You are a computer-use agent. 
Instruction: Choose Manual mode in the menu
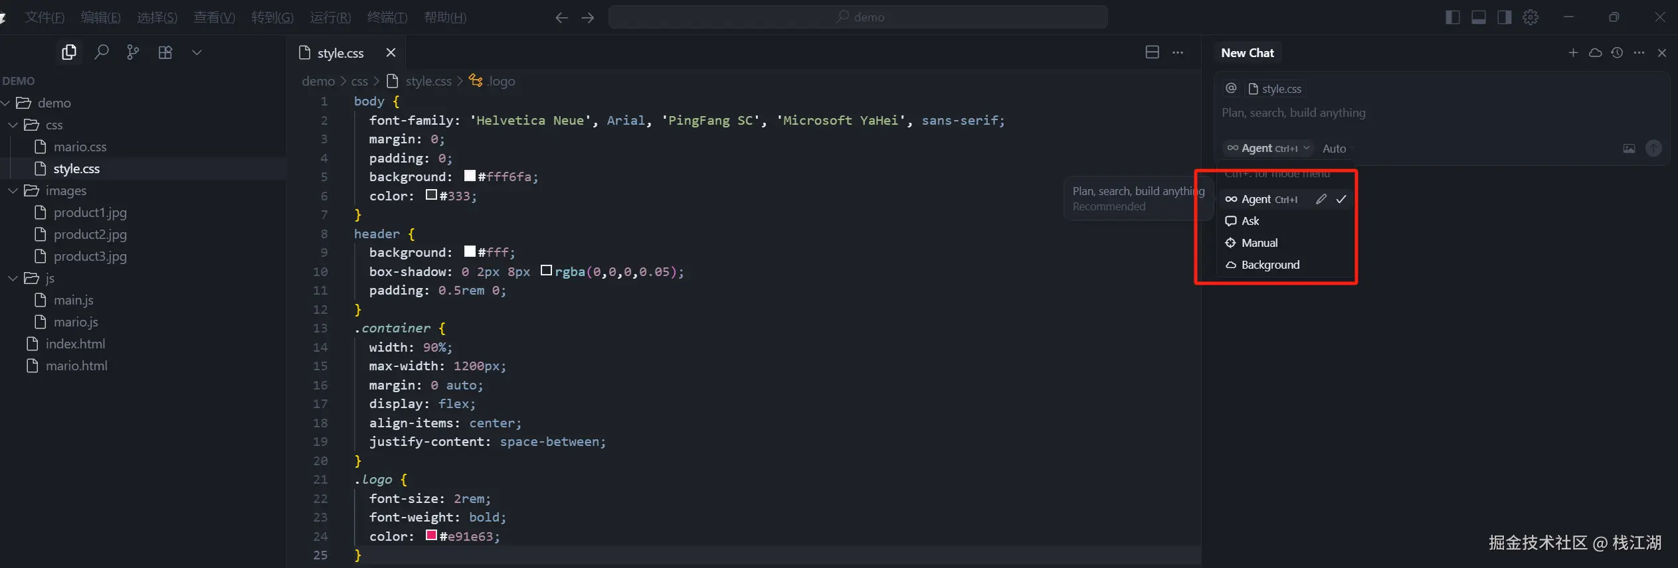pyautogui.click(x=1259, y=243)
